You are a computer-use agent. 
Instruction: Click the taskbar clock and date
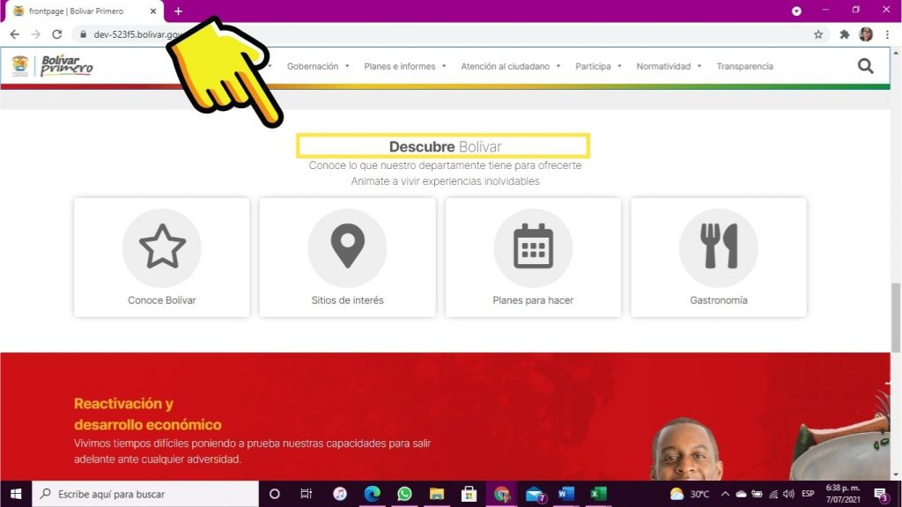tap(843, 494)
